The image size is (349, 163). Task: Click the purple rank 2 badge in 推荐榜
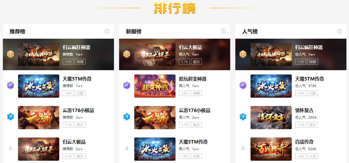pyautogui.click(x=10, y=85)
